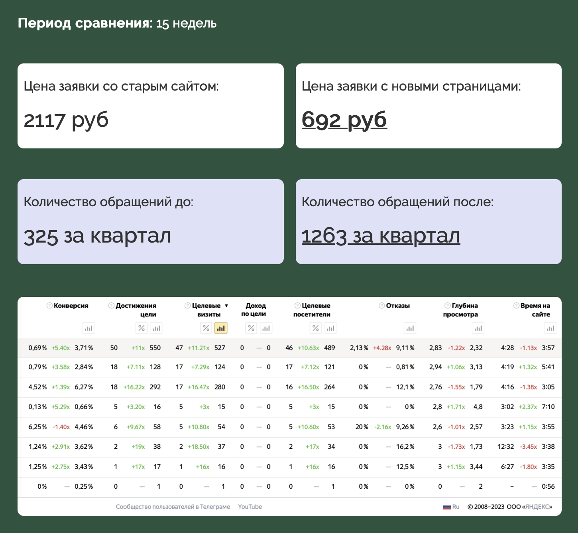The width and height of the screenshot is (578, 533).
Task: Click the help icon beside Конверсия
Action: 49,306
